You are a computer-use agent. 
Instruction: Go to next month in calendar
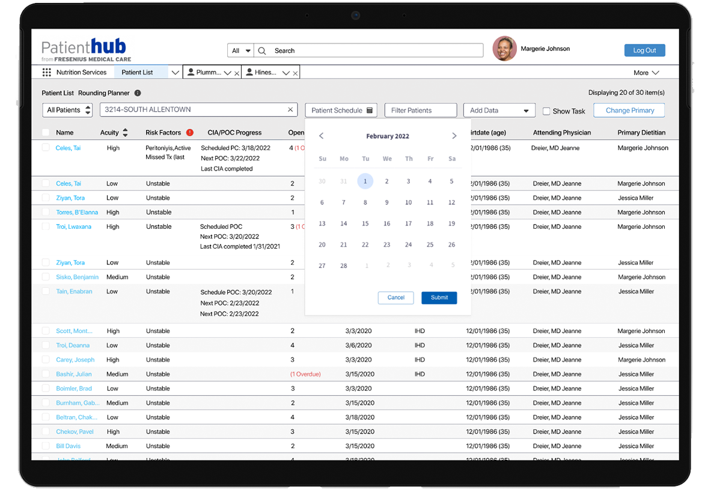[x=454, y=136]
